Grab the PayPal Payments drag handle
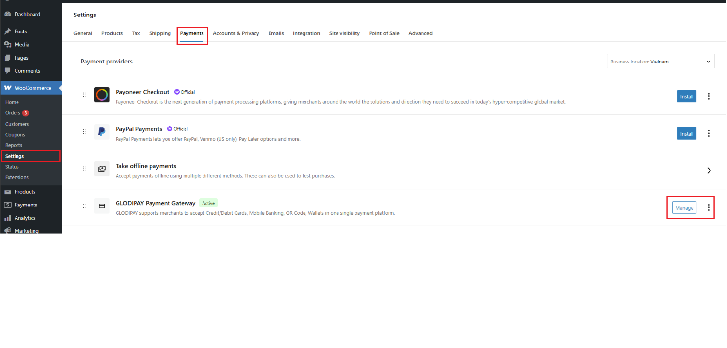 tap(84, 132)
